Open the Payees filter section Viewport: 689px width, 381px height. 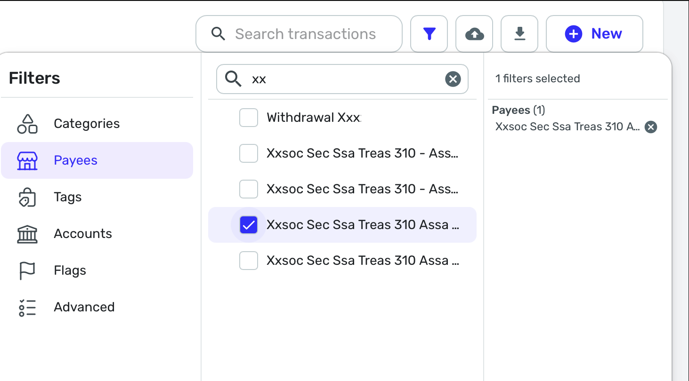[x=75, y=160]
